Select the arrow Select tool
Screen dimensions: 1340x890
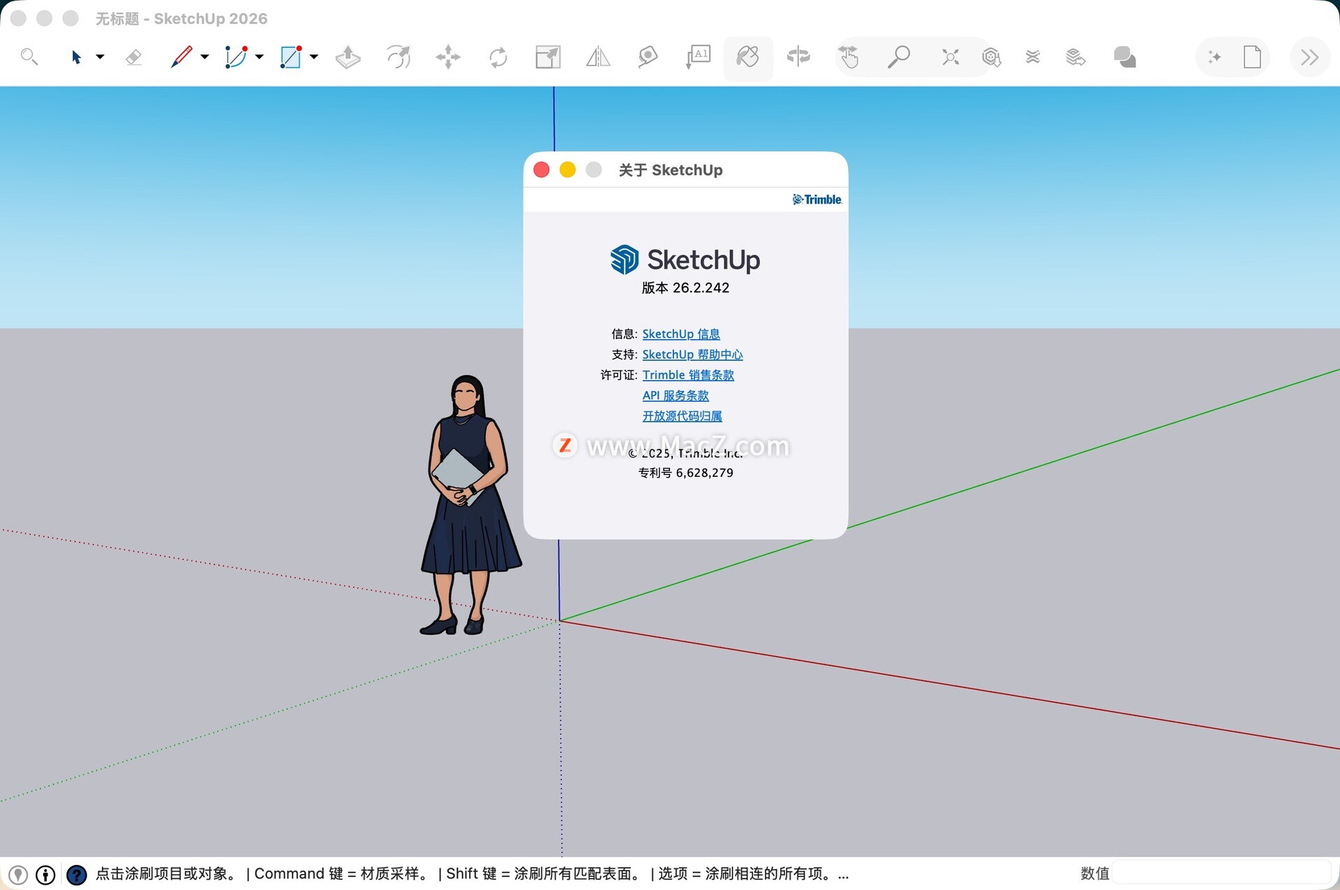click(x=76, y=57)
